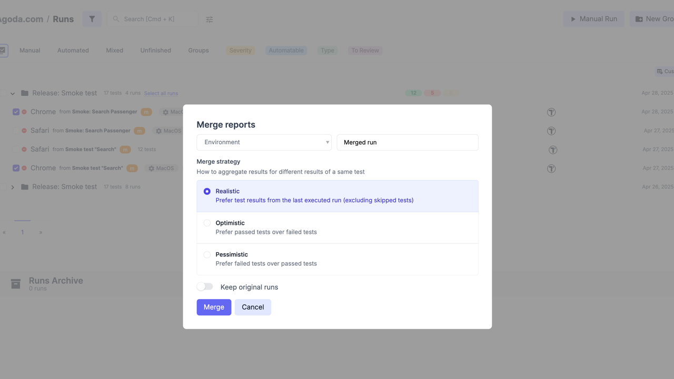Open the Unfinished tab
Viewport: 674px width, 379px height.
[x=155, y=51]
